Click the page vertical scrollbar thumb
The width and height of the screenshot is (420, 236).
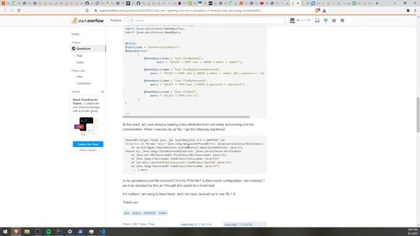(x=418, y=115)
